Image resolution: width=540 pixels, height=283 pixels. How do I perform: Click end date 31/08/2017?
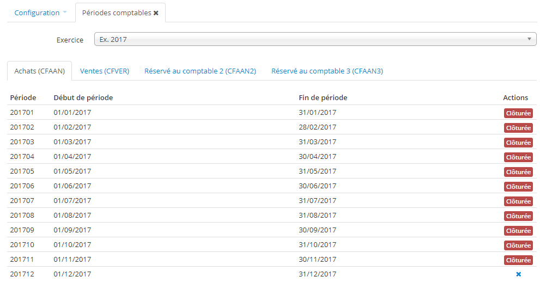point(318,216)
